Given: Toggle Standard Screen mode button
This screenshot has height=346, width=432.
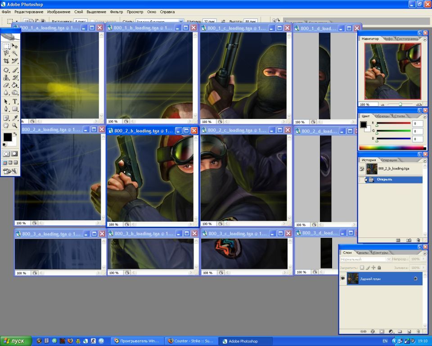Looking at the screenshot, I should click(4, 163).
